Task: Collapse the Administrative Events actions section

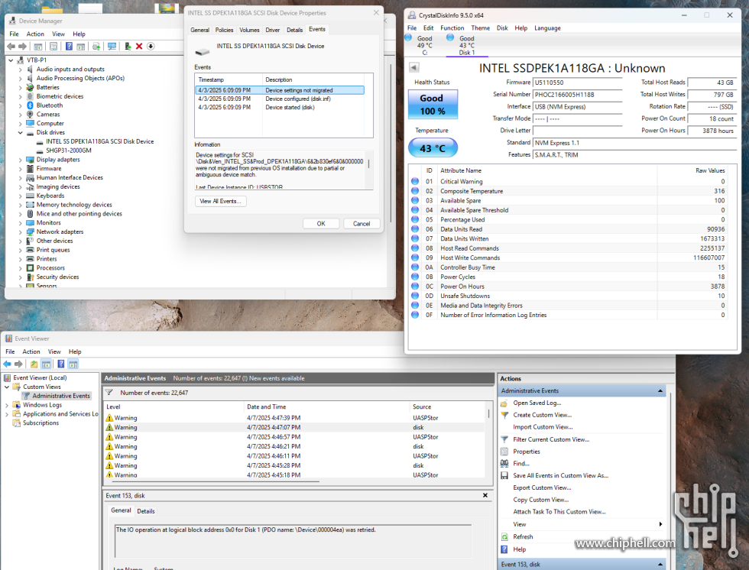Action: coord(660,391)
